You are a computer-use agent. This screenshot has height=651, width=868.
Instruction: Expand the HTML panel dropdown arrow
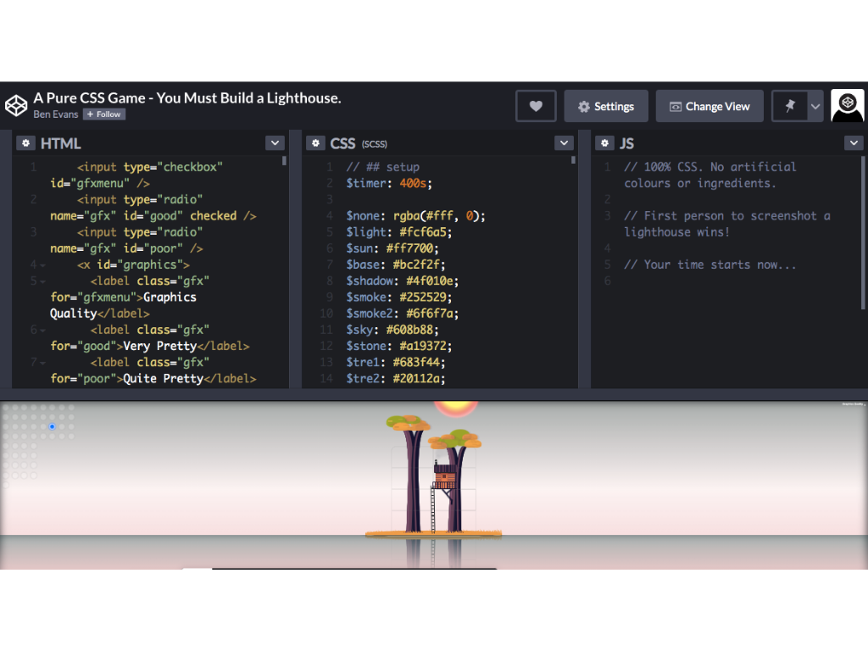click(275, 143)
